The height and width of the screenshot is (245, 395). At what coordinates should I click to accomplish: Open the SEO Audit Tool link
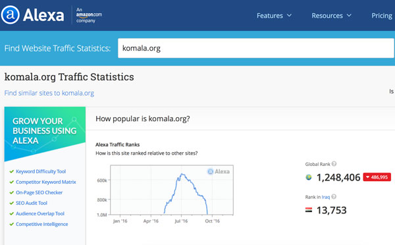32,203
